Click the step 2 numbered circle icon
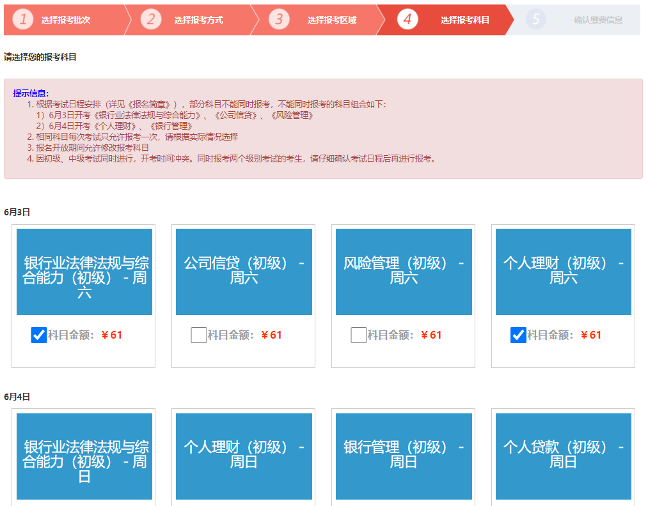 pos(152,20)
